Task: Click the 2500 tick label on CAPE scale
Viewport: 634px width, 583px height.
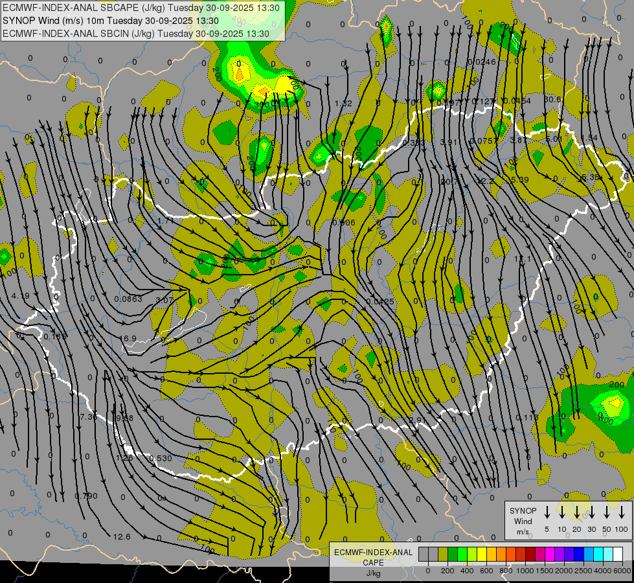Action: pyautogui.click(x=583, y=571)
